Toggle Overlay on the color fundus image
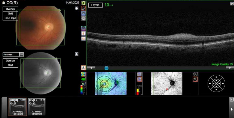This screenshot has width=234, height=118. pos(10,9)
